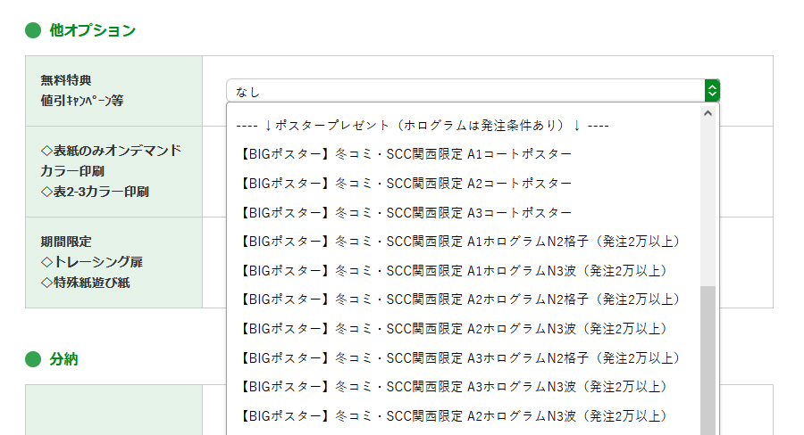The image size is (804, 435).
Task: Click the 表紙のみオンデマンド カラー印刷 label
Action: pos(111,160)
